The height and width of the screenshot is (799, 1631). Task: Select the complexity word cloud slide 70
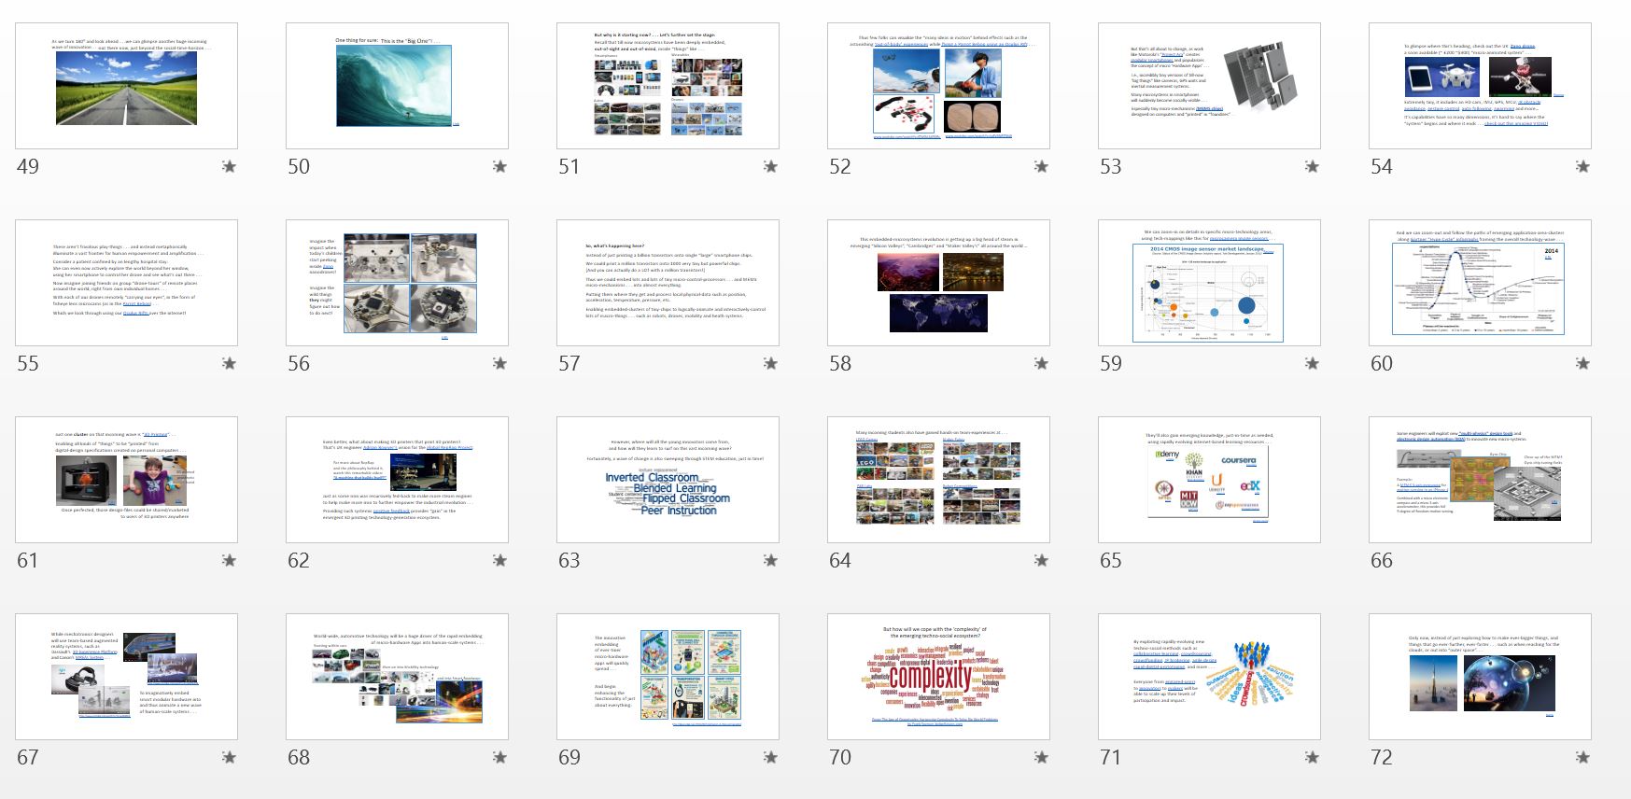(x=938, y=677)
